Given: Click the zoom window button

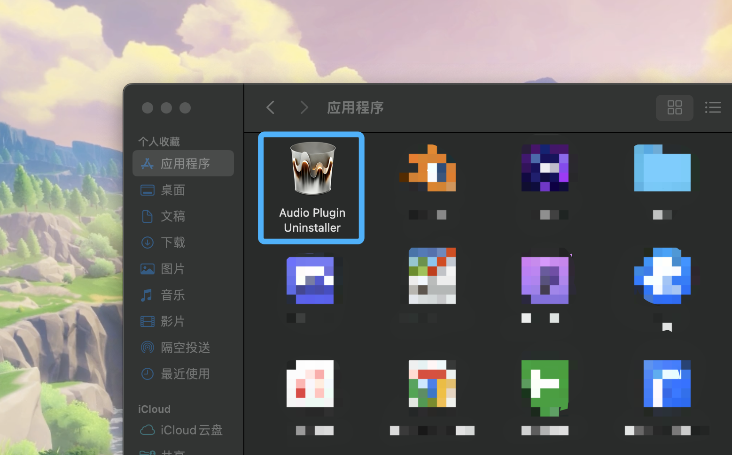Looking at the screenshot, I should pos(185,108).
